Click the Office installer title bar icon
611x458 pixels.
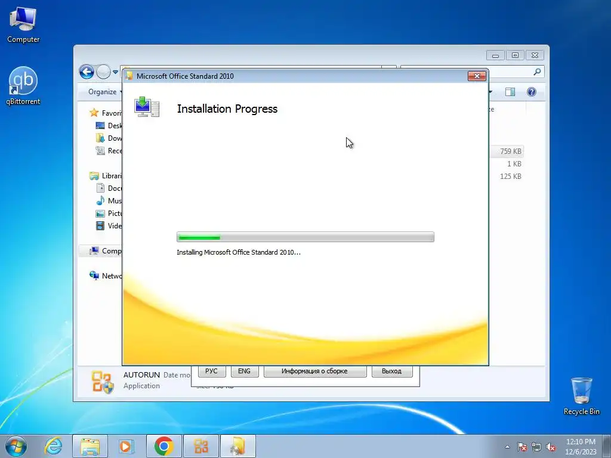129,76
